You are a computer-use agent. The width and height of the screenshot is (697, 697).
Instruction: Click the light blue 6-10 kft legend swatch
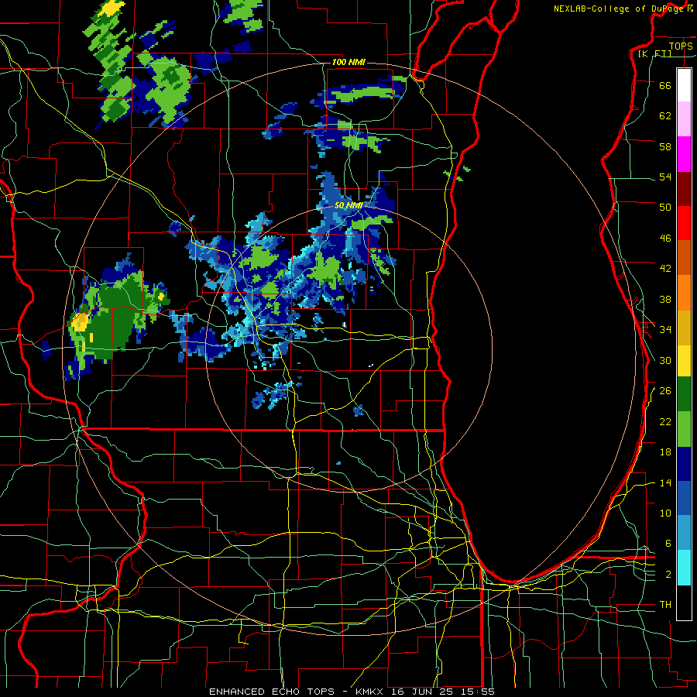point(684,534)
